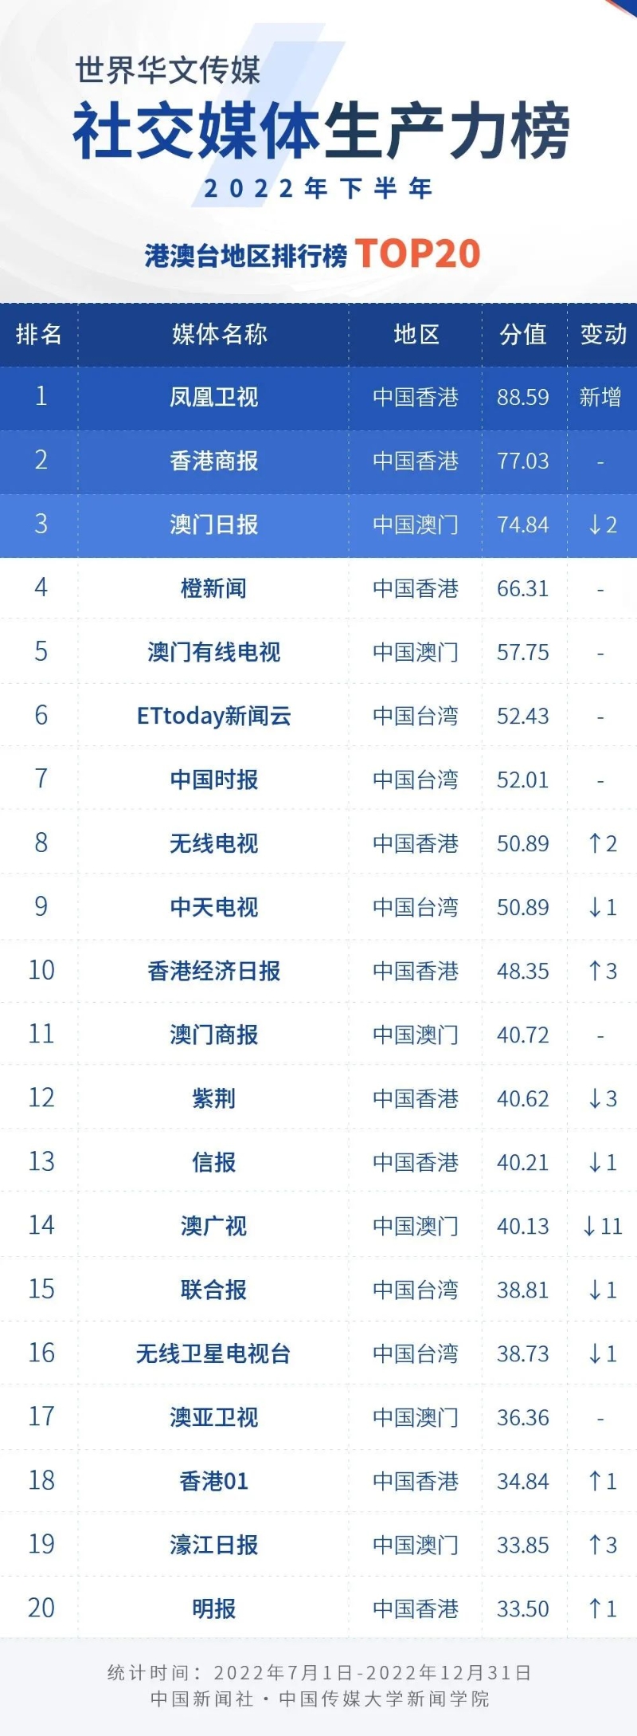The height and width of the screenshot is (1736, 637).
Task: Select the 地区 column header
Action: [x=416, y=334]
